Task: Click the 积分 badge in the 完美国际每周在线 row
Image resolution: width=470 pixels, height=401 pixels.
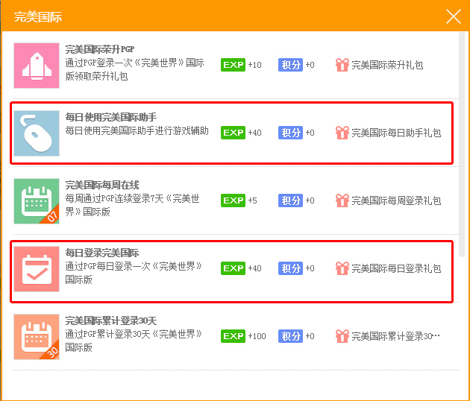Action: [290, 200]
